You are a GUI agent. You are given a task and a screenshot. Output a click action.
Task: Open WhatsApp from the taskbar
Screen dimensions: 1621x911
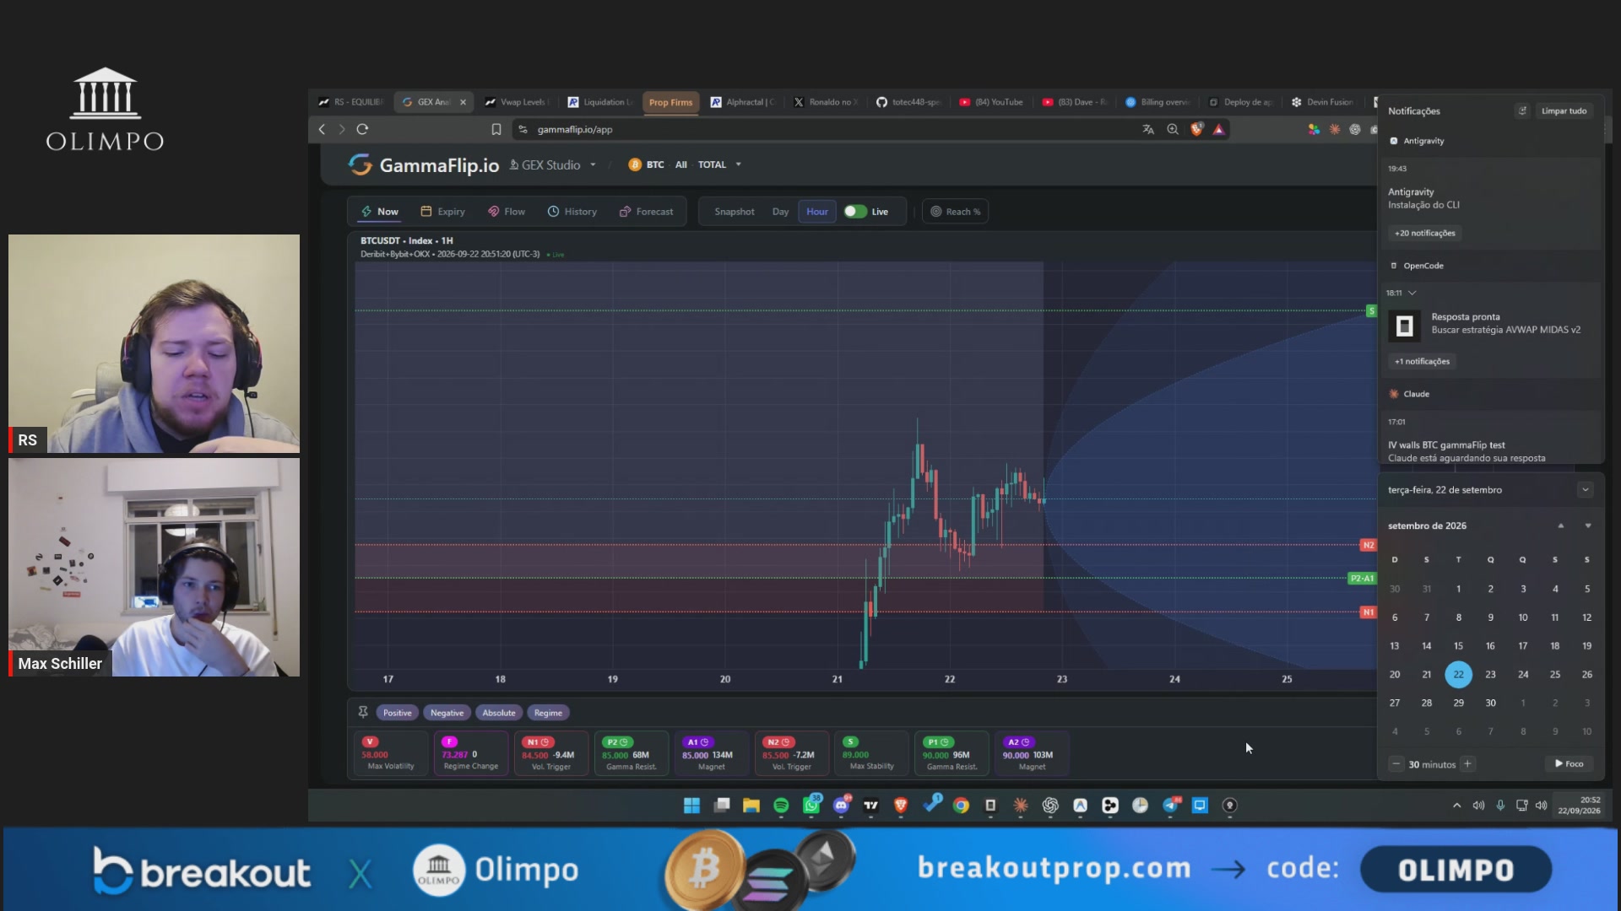click(811, 806)
